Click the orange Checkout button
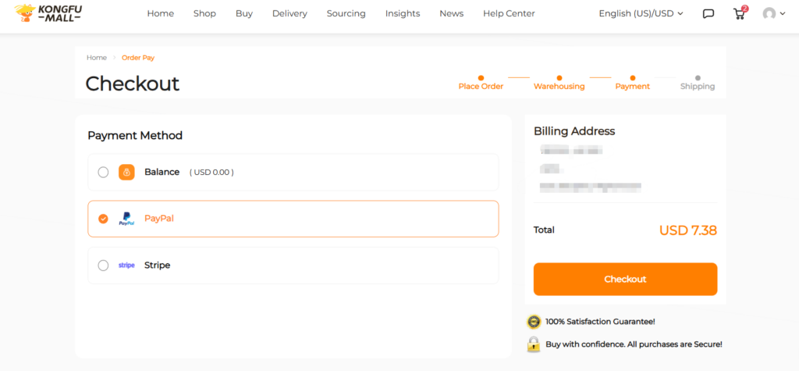This screenshot has width=799, height=371. [x=625, y=279]
